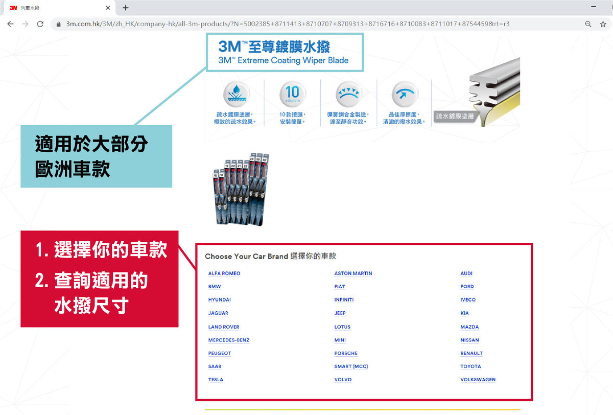Click the zoom magnifier icon in address bar

pyautogui.click(x=588, y=24)
